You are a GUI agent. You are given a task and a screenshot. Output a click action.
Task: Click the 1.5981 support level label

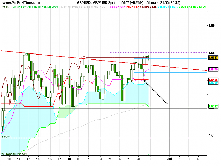pos(6,137)
